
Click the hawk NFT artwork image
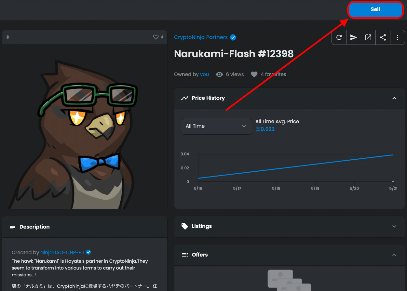(x=85, y=126)
